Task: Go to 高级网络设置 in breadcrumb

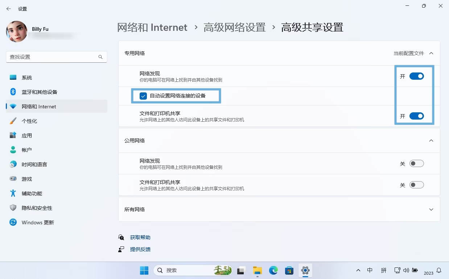Action: pos(234,28)
